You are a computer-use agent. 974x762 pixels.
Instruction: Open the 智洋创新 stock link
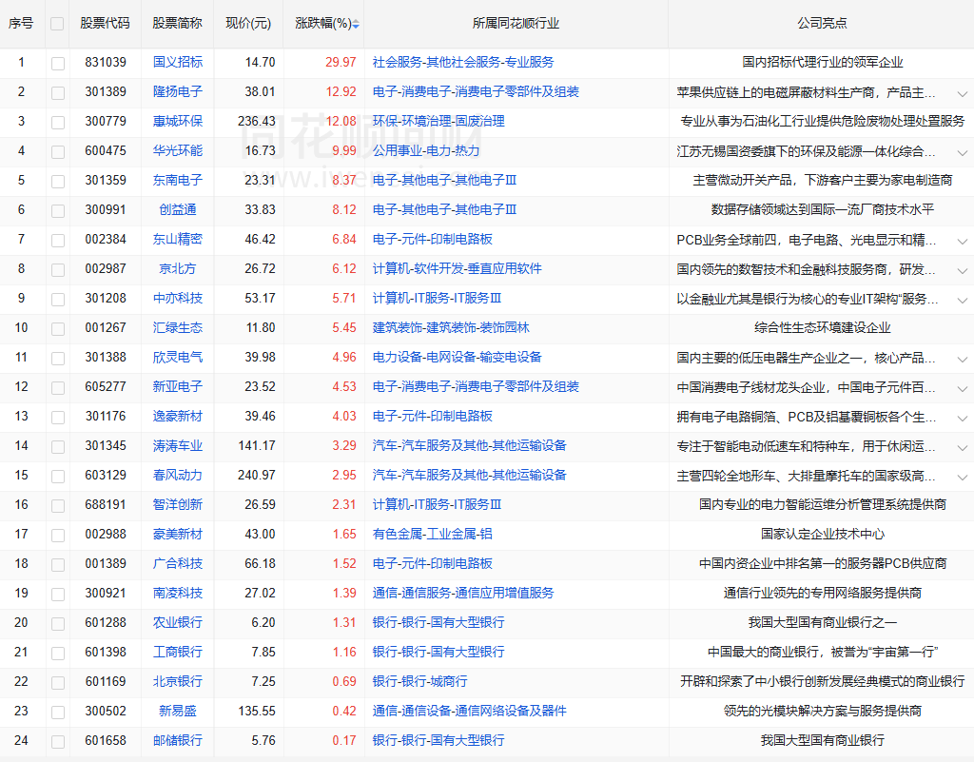[178, 504]
